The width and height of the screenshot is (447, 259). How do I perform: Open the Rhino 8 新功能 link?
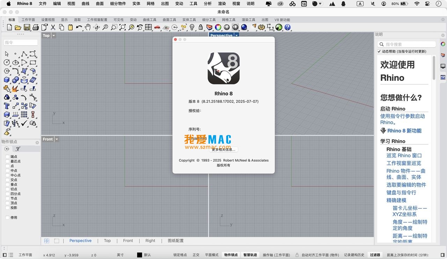[x=404, y=131]
